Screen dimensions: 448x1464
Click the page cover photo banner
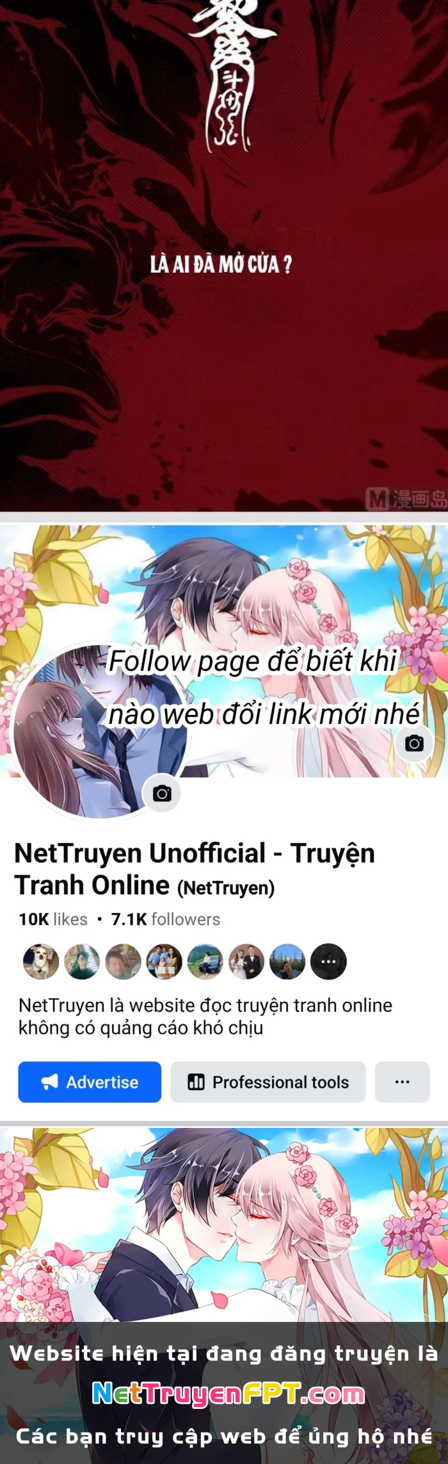tap(224, 651)
